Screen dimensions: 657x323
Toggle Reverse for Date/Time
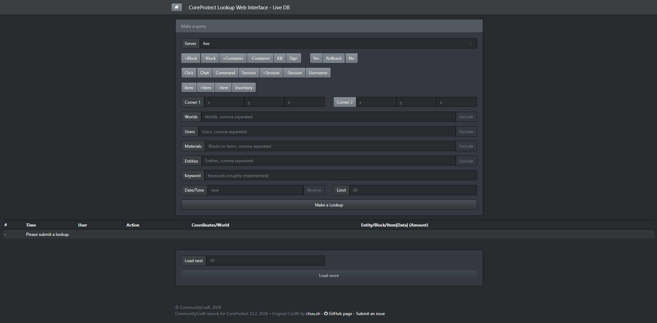[314, 190]
